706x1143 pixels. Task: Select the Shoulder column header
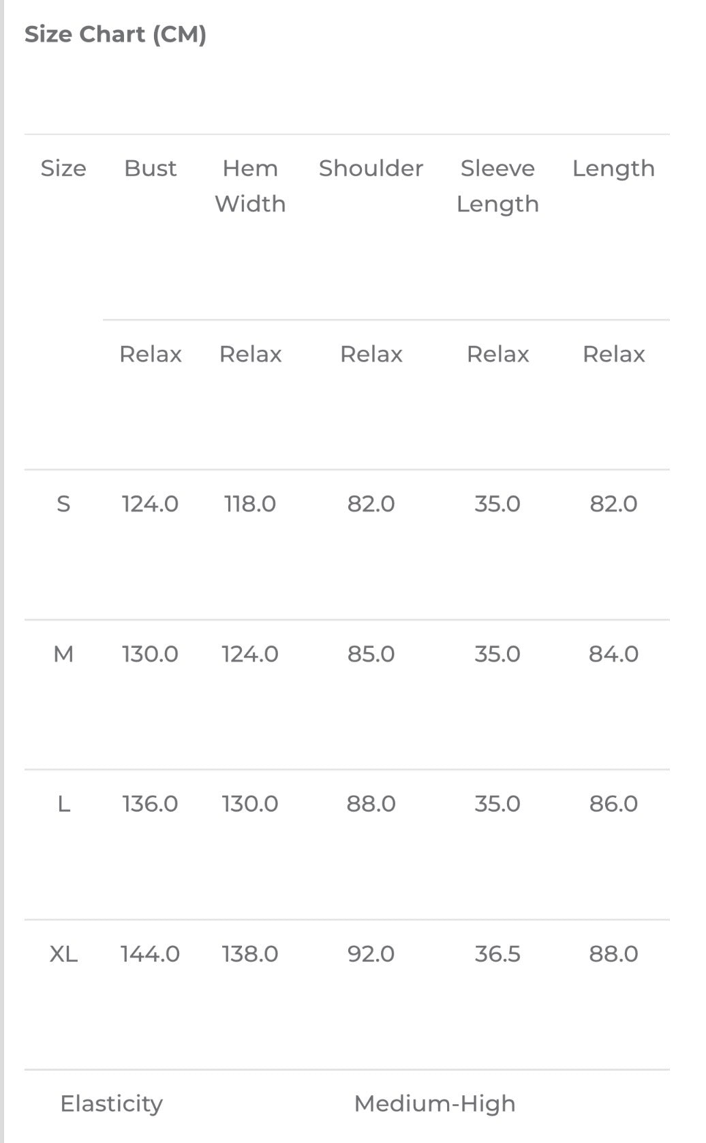tap(371, 168)
